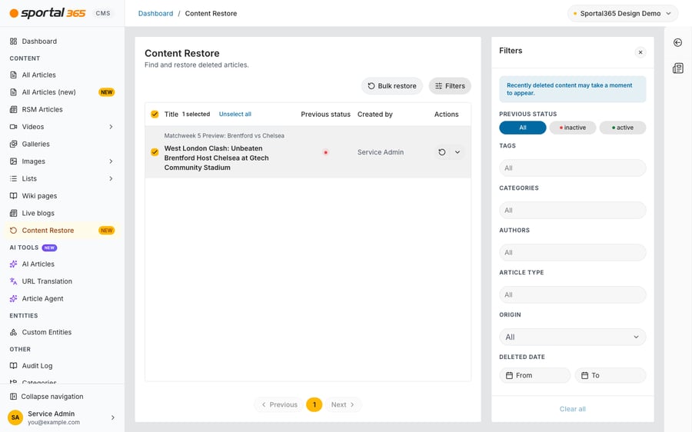The width and height of the screenshot is (692, 432).
Task: Click the URL Translation icon
Action: pos(13,281)
